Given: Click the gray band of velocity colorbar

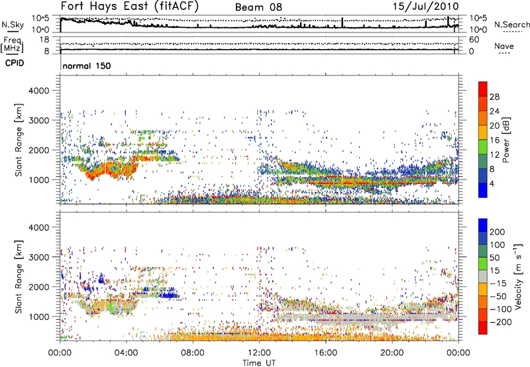Looking at the screenshot, I should tap(483, 276).
